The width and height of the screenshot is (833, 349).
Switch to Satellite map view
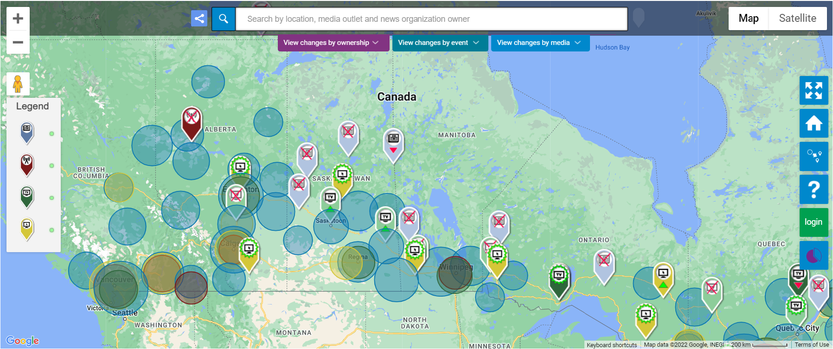click(x=797, y=19)
